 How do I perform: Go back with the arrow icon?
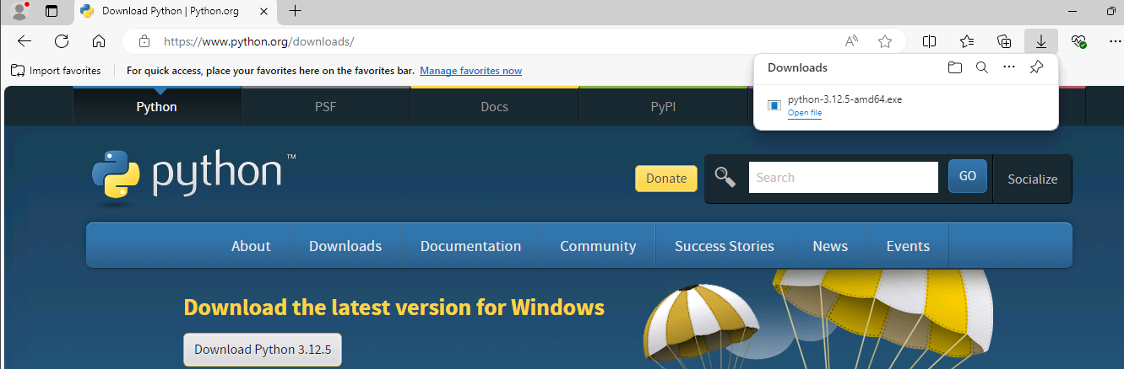pos(24,41)
